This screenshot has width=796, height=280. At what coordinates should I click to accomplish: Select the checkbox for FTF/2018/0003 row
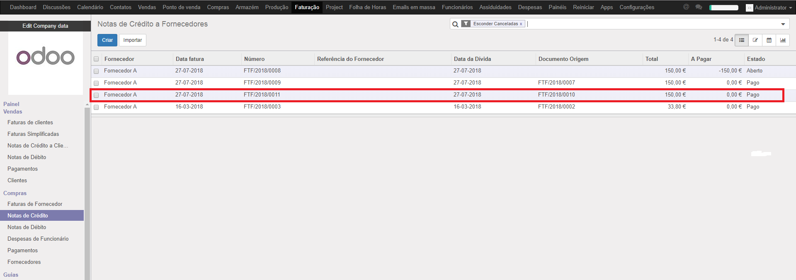[96, 107]
